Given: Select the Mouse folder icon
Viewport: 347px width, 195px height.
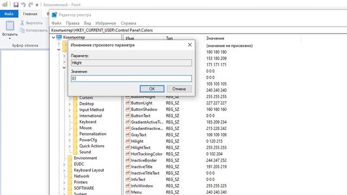Looking at the screenshot, I should [75, 128].
